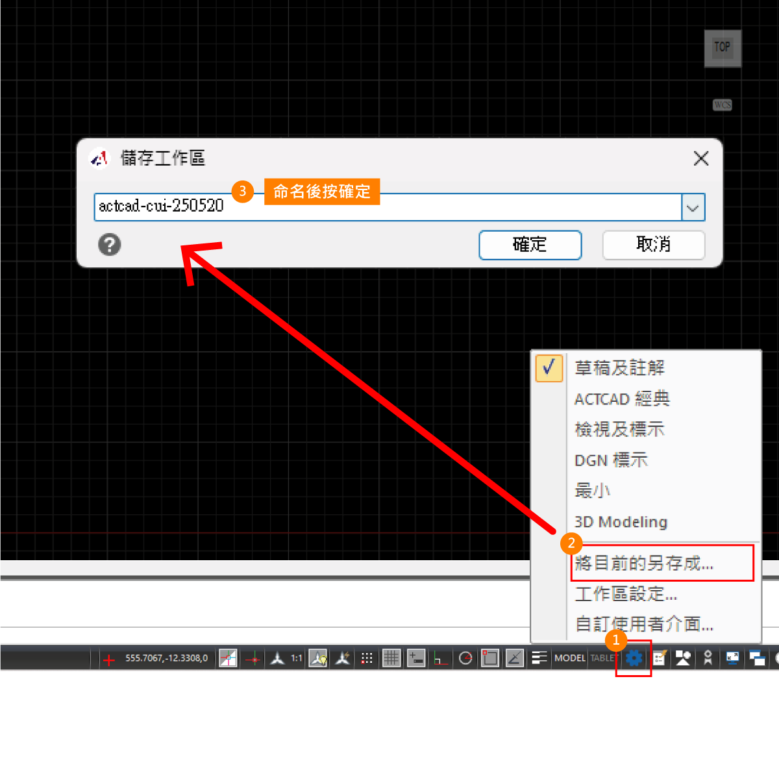Toggle TABLET mode in status bar
Image resolution: width=779 pixels, height=779 pixels.
point(604,658)
